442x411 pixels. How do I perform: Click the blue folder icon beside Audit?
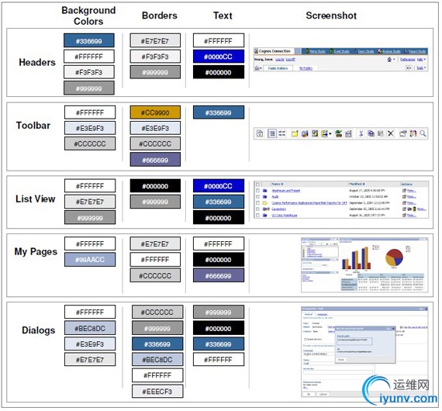pyautogui.click(x=264, y=197)
